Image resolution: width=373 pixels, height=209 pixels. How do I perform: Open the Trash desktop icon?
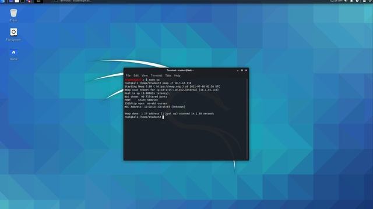point(13,15)
